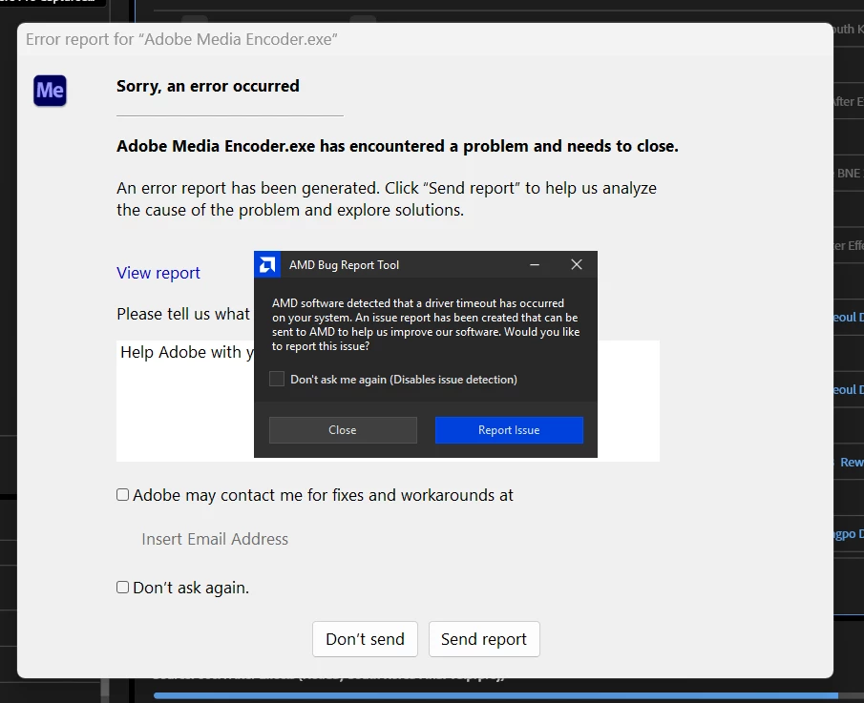
Task: Click the Media Encoder Me app icon
Action: point(51,91)
